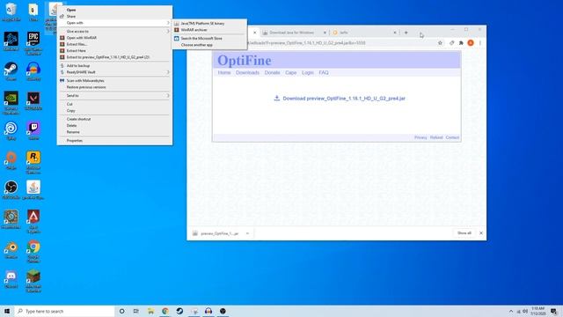Select the Discord desktop shortcut

click(x=11, y=279)
